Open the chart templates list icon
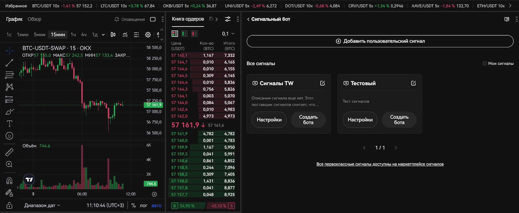The height and width of the screenshot is (213, 519). tap(137, 34)
